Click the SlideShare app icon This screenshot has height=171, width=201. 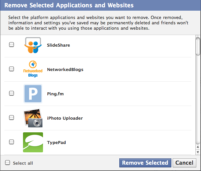pyautogui.click(x=33, y=45)
